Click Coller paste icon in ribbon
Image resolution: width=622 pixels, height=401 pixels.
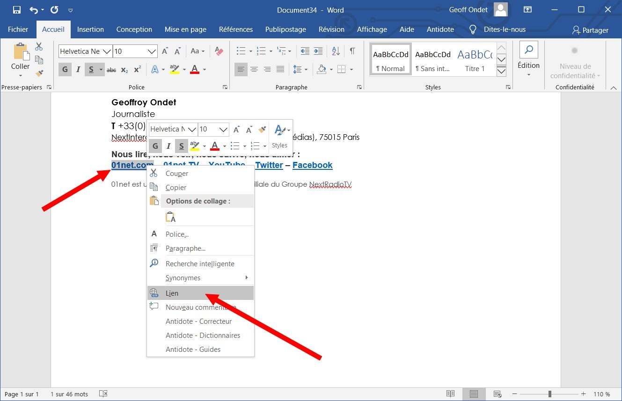click(20, 51)
